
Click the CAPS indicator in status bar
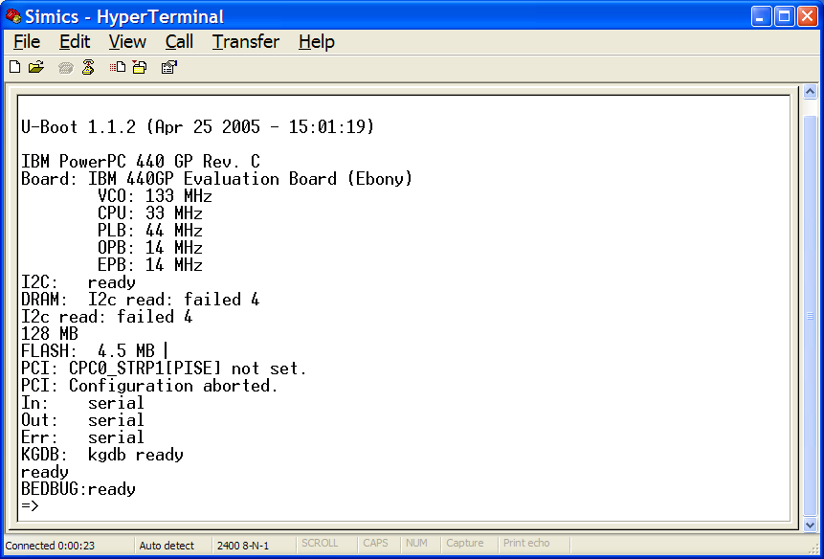pos(376,544)
